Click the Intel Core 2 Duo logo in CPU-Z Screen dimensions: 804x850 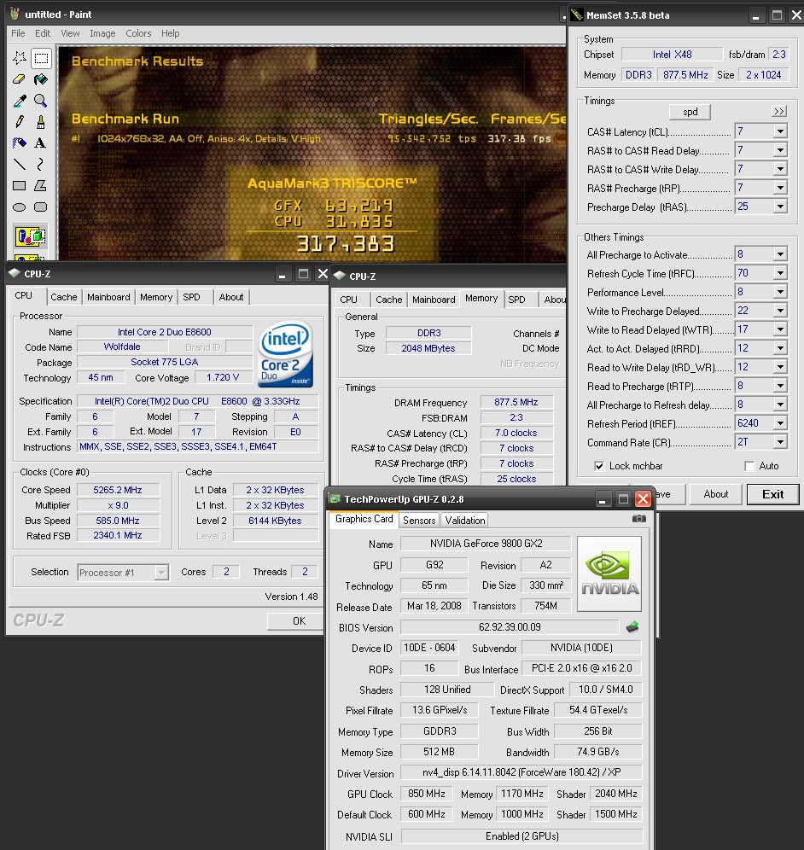tap(286, 354)
